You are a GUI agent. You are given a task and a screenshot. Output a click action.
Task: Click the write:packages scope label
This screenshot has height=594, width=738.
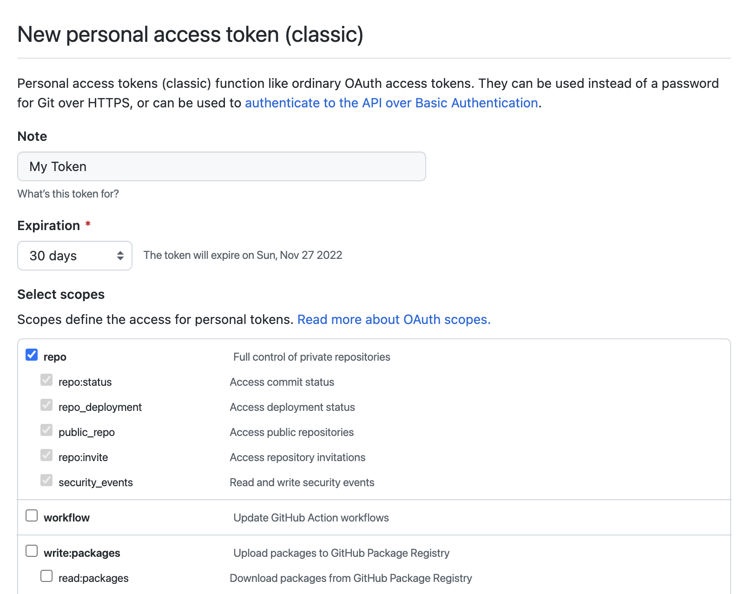click(x=82, y=553)
